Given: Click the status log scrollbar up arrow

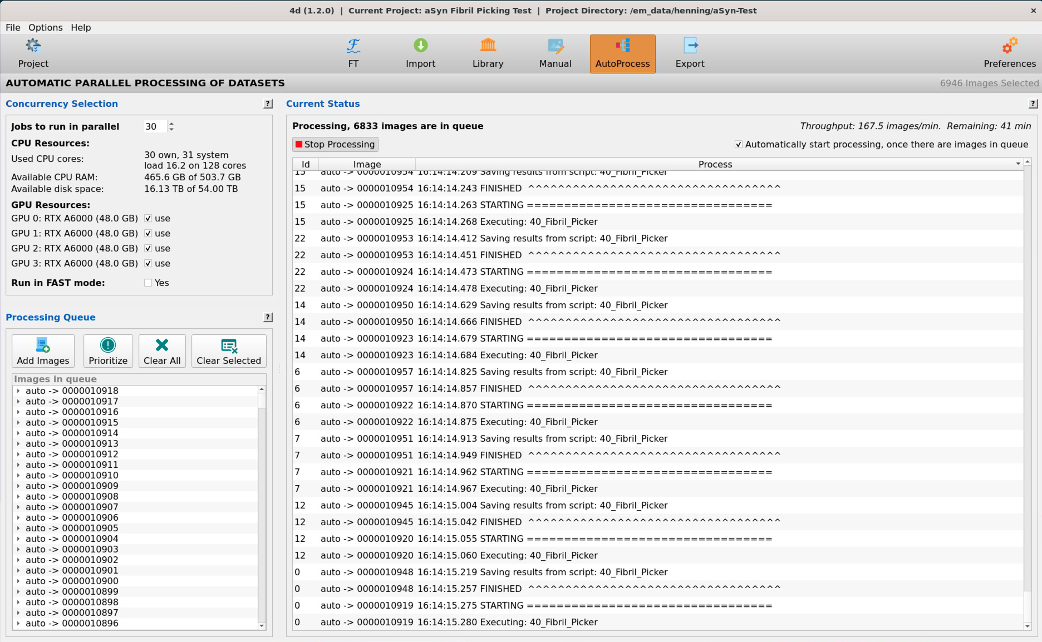Looking at the screenshot, I should coord(1028,162).
